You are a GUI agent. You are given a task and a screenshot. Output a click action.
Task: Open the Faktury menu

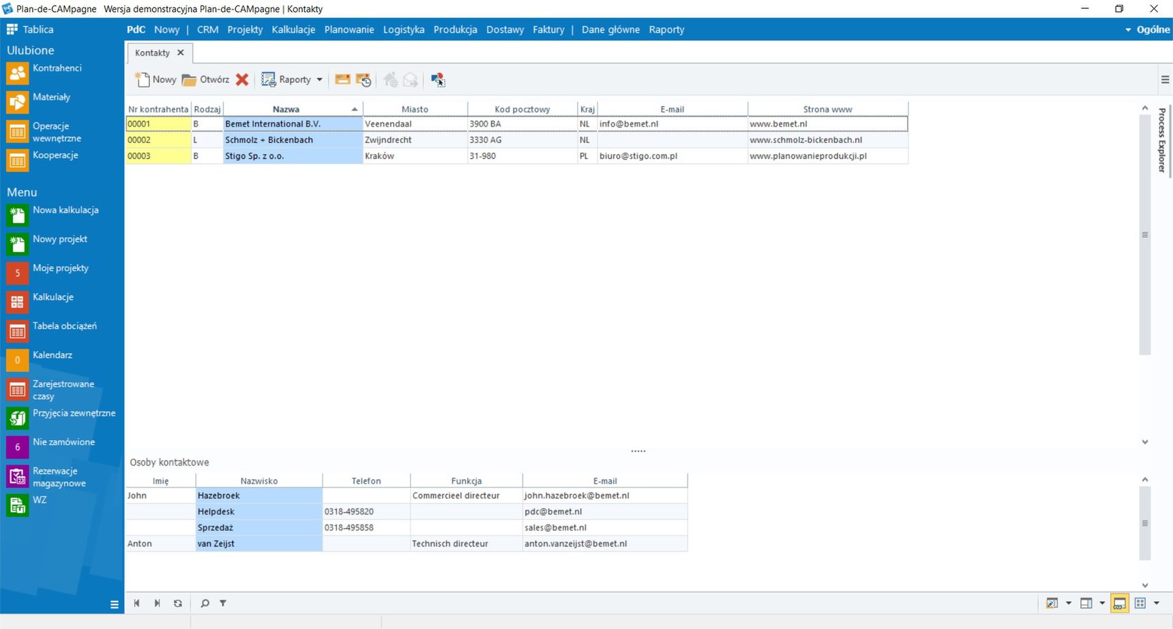pyautogui.click(x=548, y=29)
